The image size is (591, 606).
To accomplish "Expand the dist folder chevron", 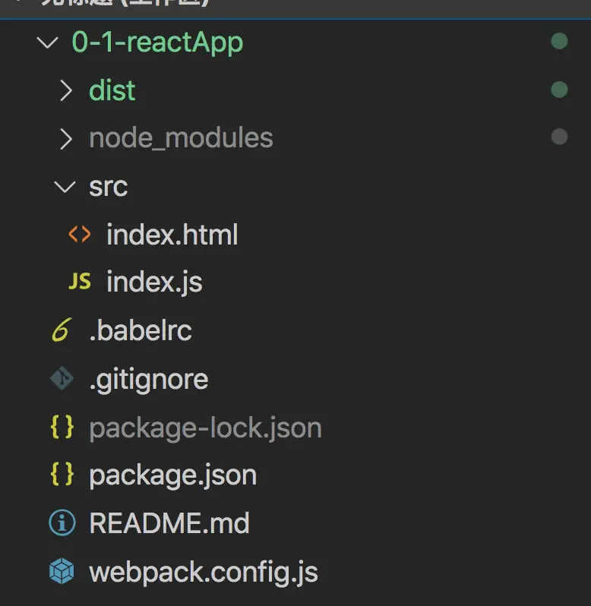I will 66,91.
